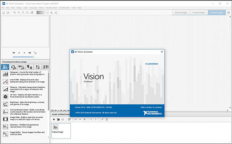Viewport: 232px width, 144px height.
Task: Select the Machine Vision functions palette icon
Action: tap(38, 67)
